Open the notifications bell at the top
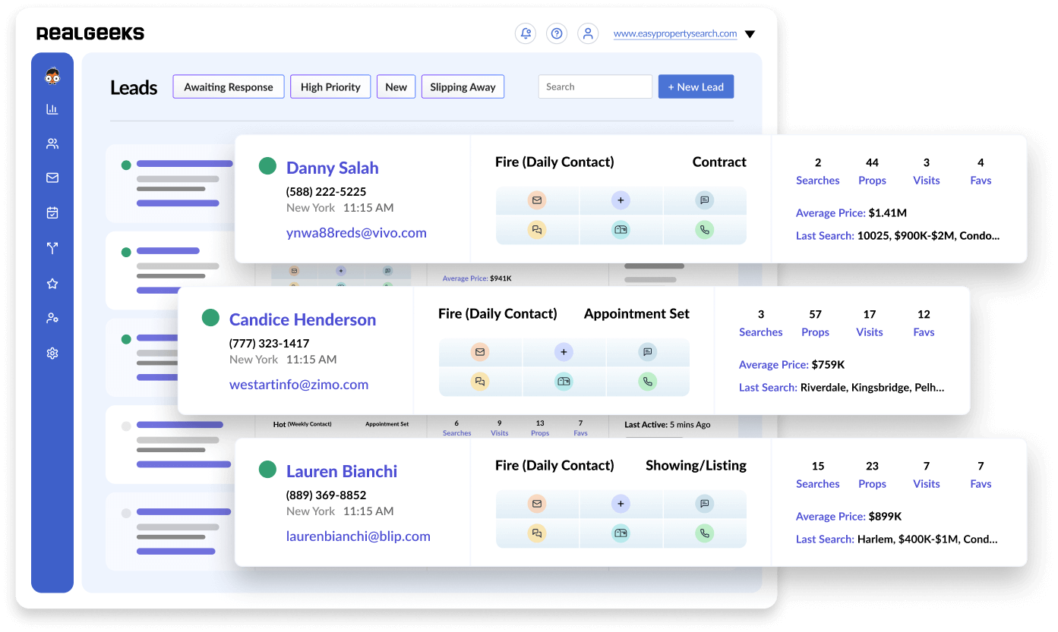1058x632 pixels. pyautogui.click(x=526, y=33)
